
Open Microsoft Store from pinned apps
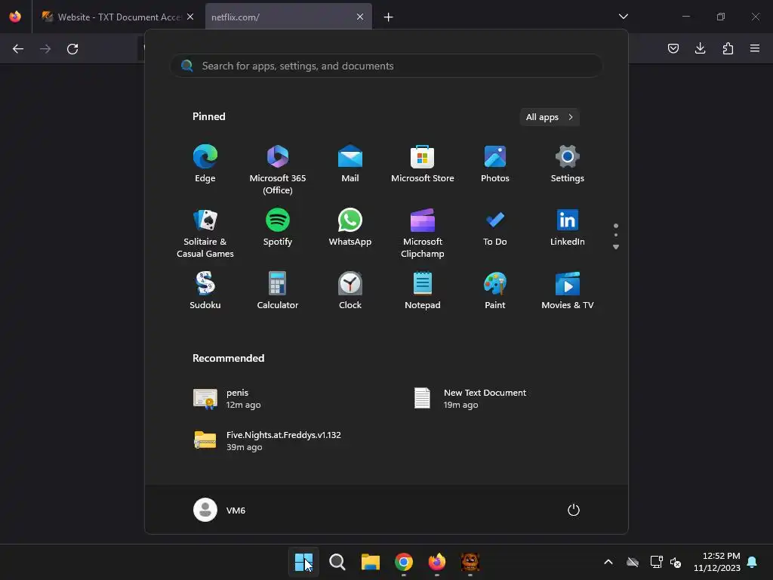pos(423,164)
